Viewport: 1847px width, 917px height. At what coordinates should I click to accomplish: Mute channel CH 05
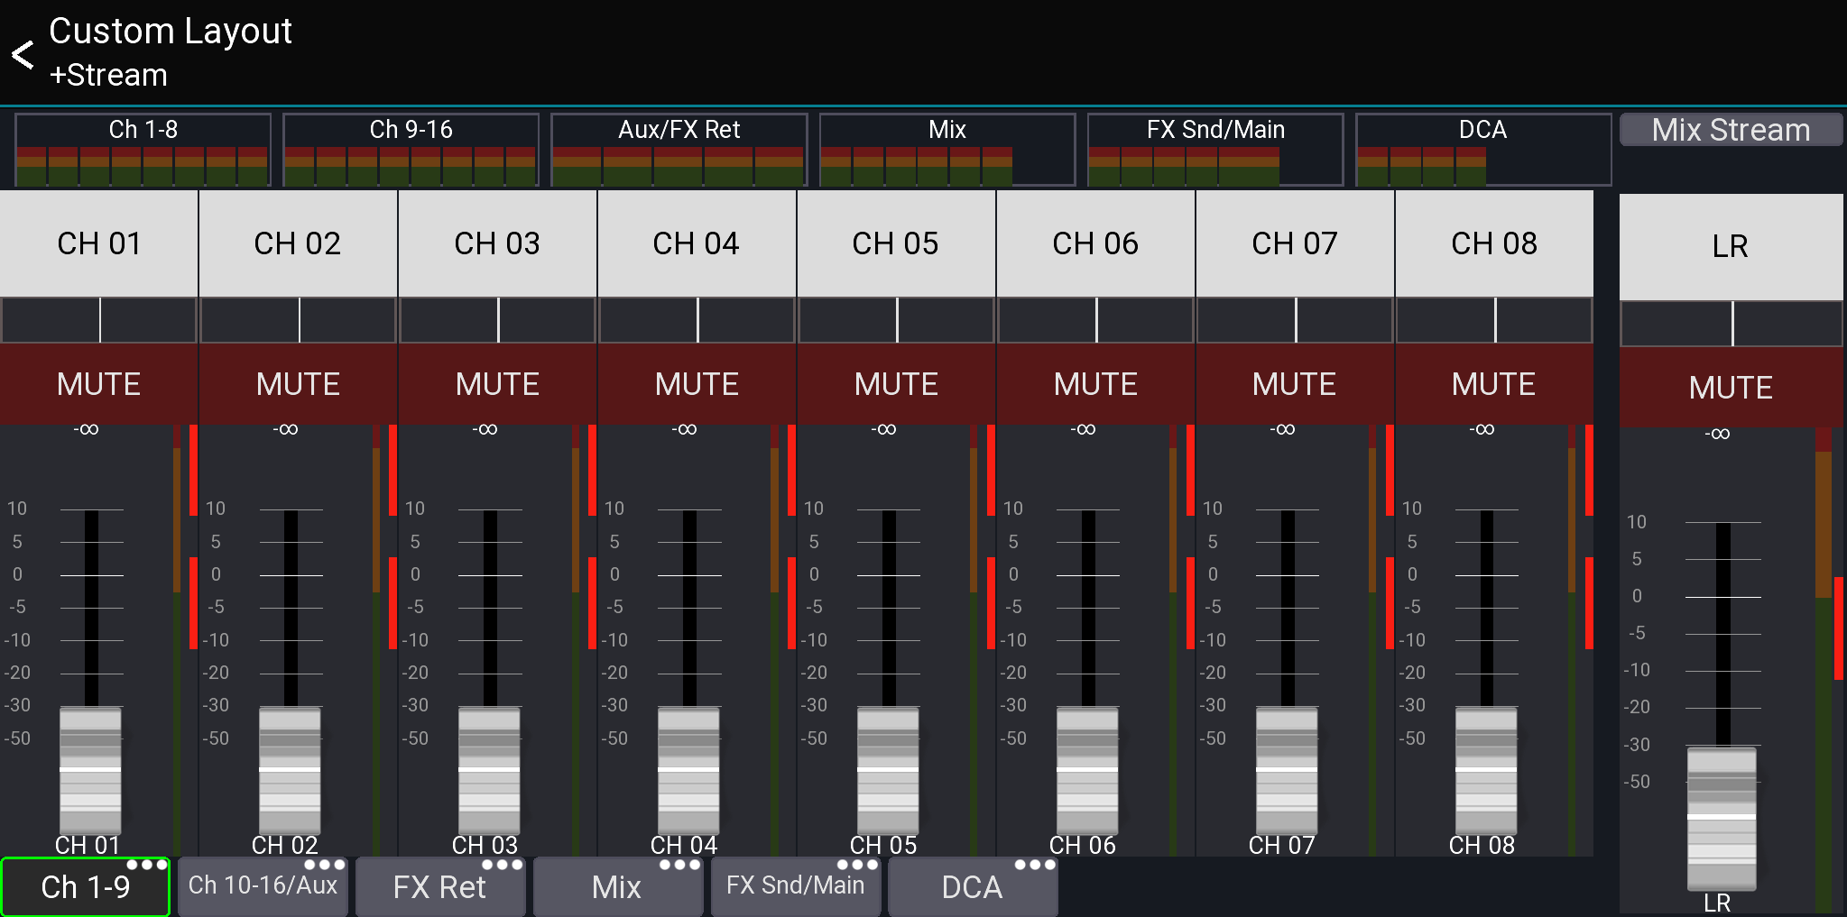895,384
